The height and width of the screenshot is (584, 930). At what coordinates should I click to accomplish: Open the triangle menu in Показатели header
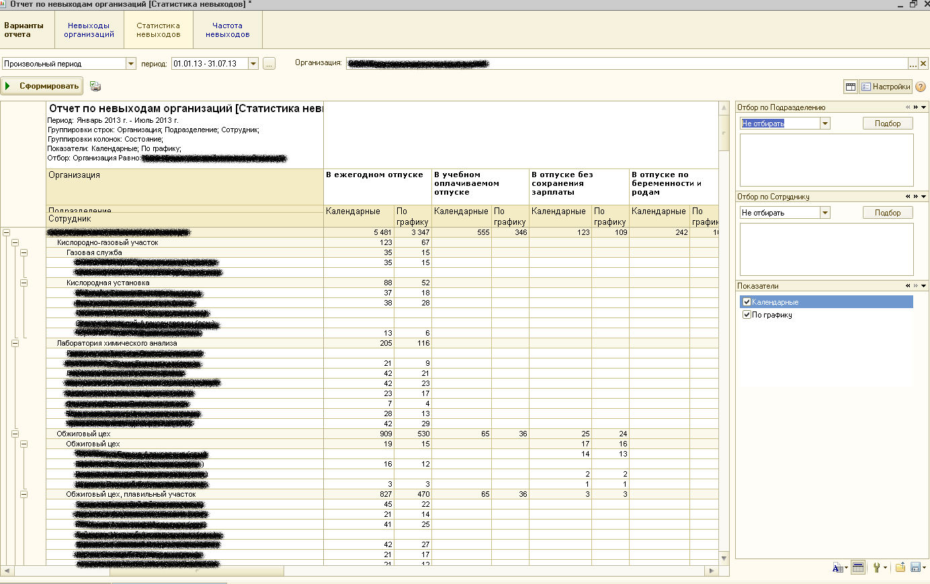pos(924,286)
